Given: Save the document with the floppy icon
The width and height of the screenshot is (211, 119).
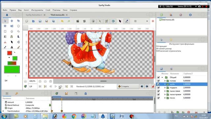Looking at the screenshot, I should [x=40, y=21].
